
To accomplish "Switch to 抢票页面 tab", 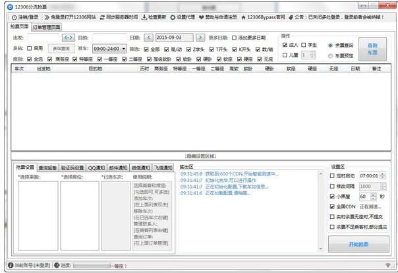I will coord(20,26).
